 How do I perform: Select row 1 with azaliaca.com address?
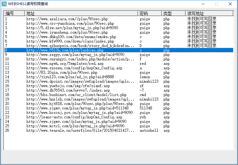pyautogui.click(x=67, y=19)
